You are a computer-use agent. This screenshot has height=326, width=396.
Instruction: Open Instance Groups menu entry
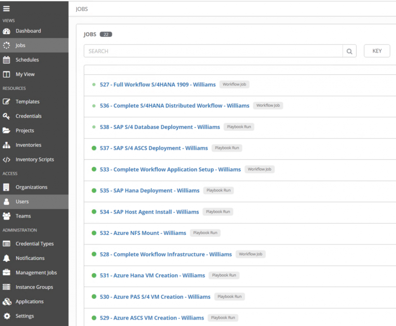34,287
